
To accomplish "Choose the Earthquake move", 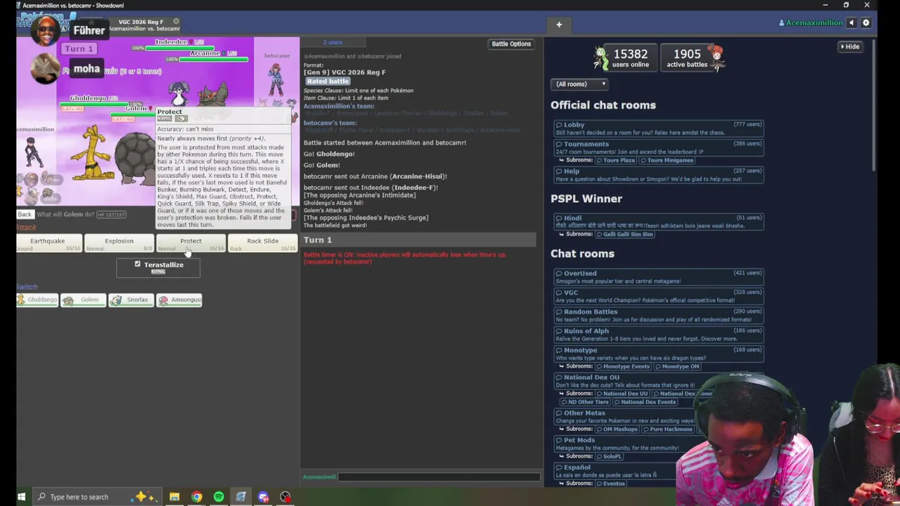I will [47, 243].
